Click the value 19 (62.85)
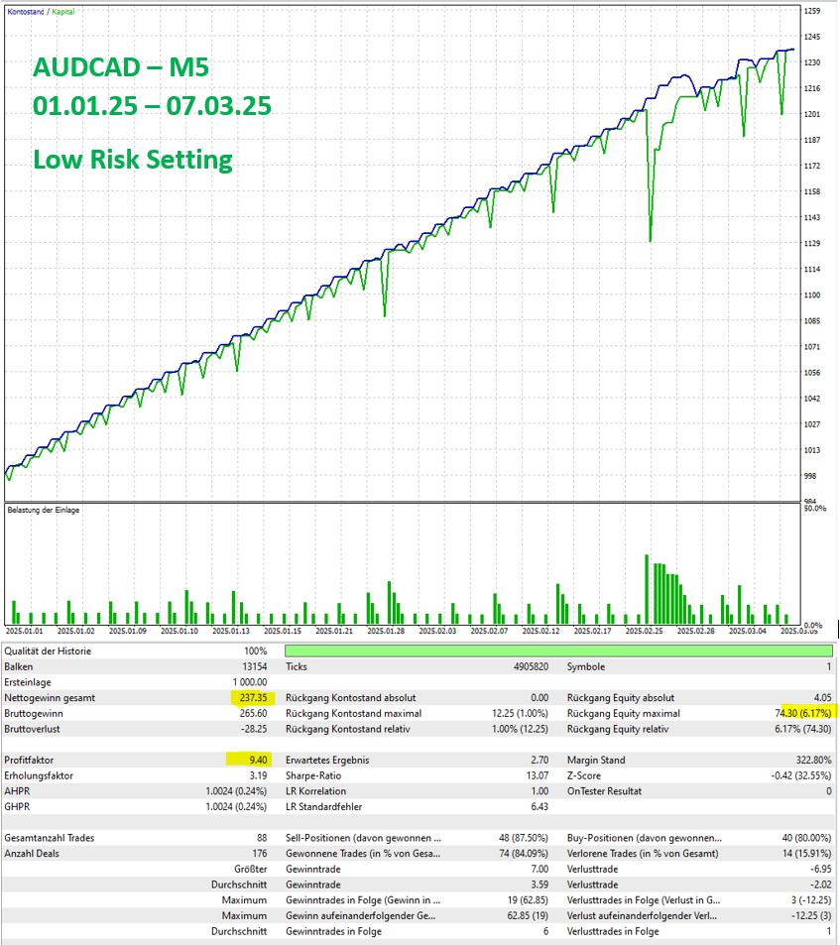This screenshot has width=840, height=945. pos(528,900)
